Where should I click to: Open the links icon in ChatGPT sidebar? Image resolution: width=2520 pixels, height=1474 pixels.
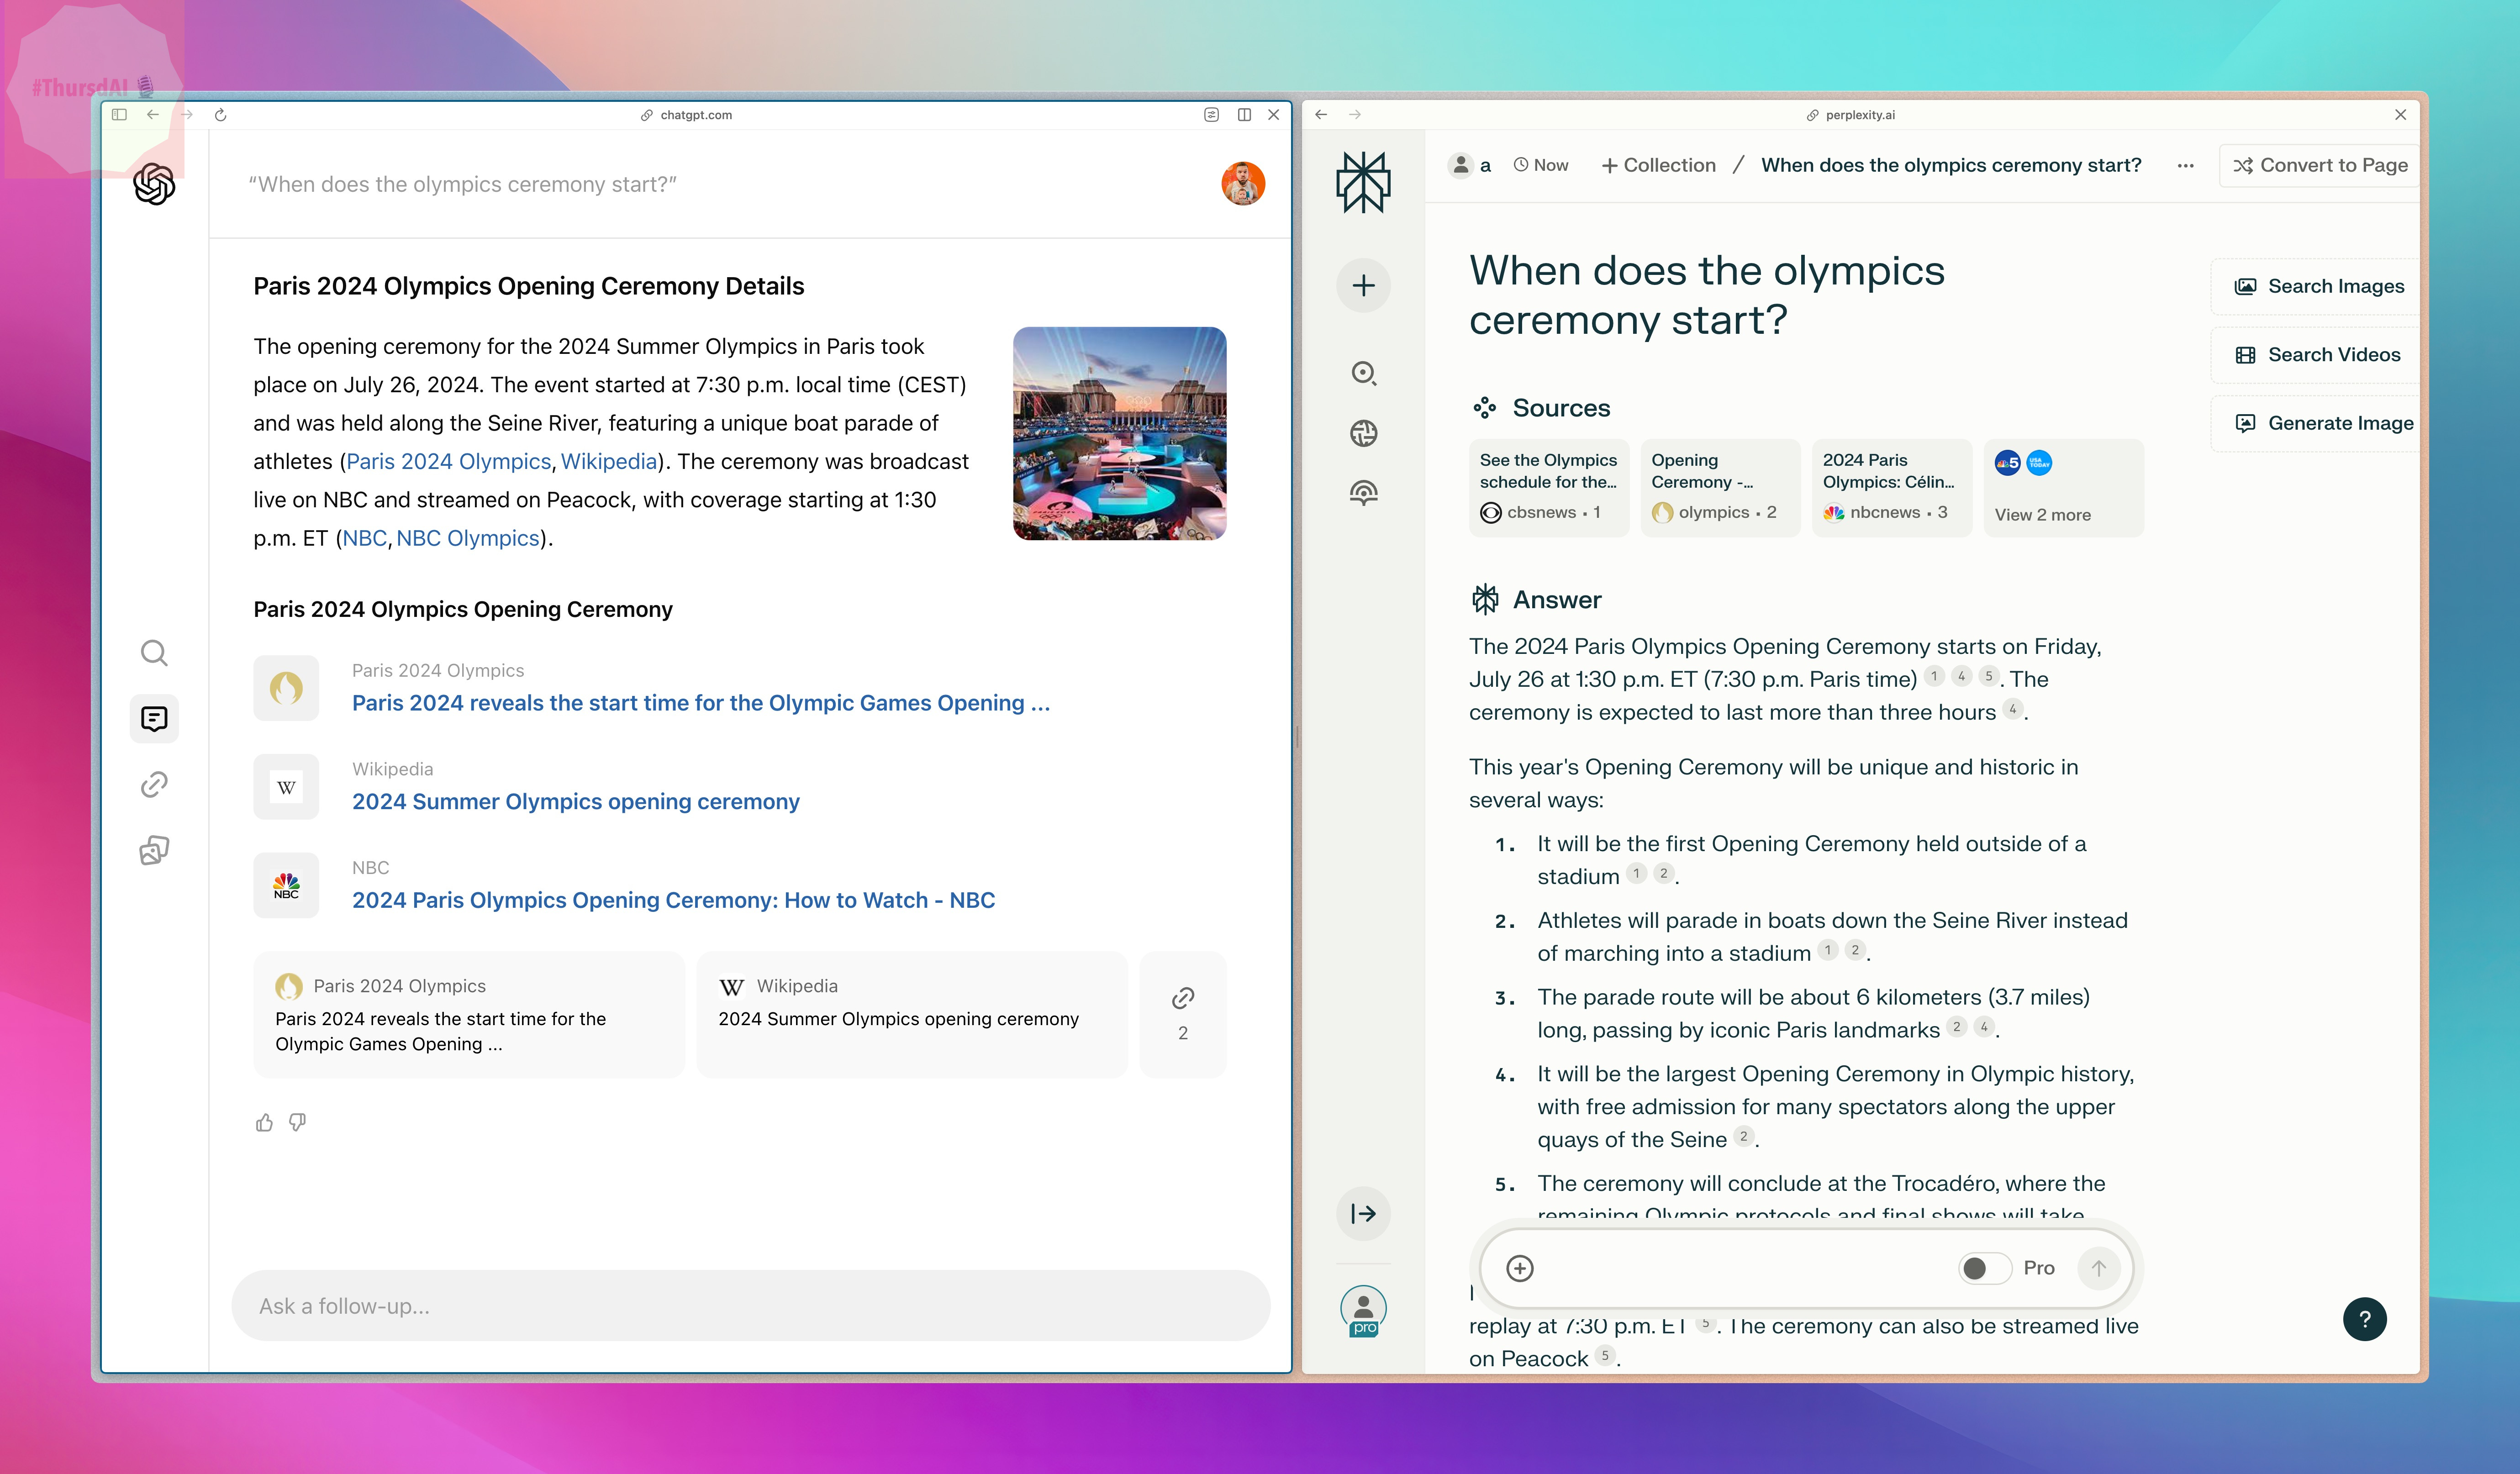[154, 785]
